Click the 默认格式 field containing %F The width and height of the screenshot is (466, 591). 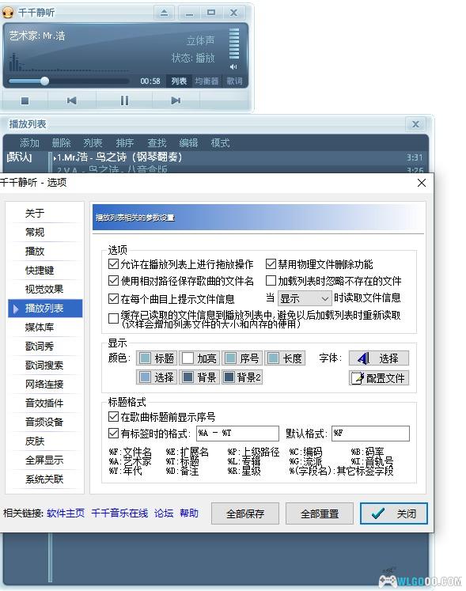point(370,434)
